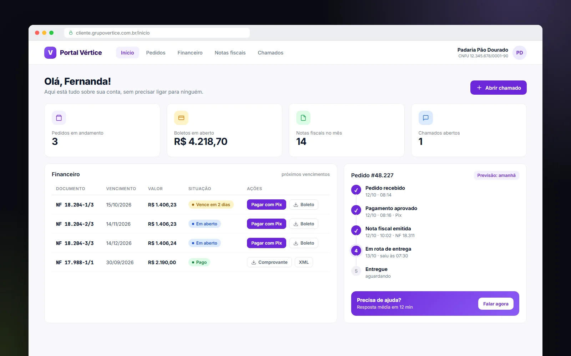Click the NF 17.988-1/1 document cell

(75, 262)
